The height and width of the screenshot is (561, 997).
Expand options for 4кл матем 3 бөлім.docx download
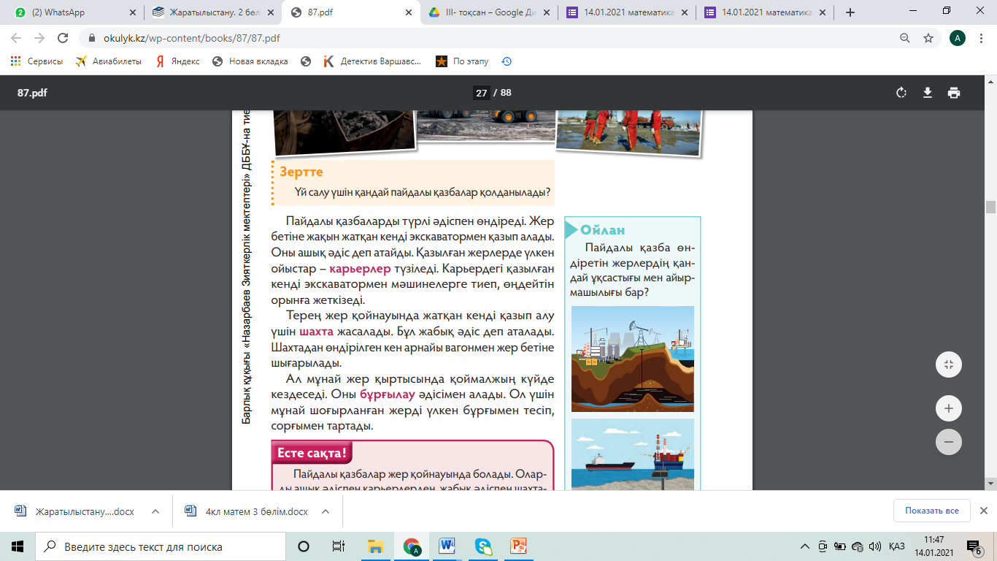click(326, 511)
